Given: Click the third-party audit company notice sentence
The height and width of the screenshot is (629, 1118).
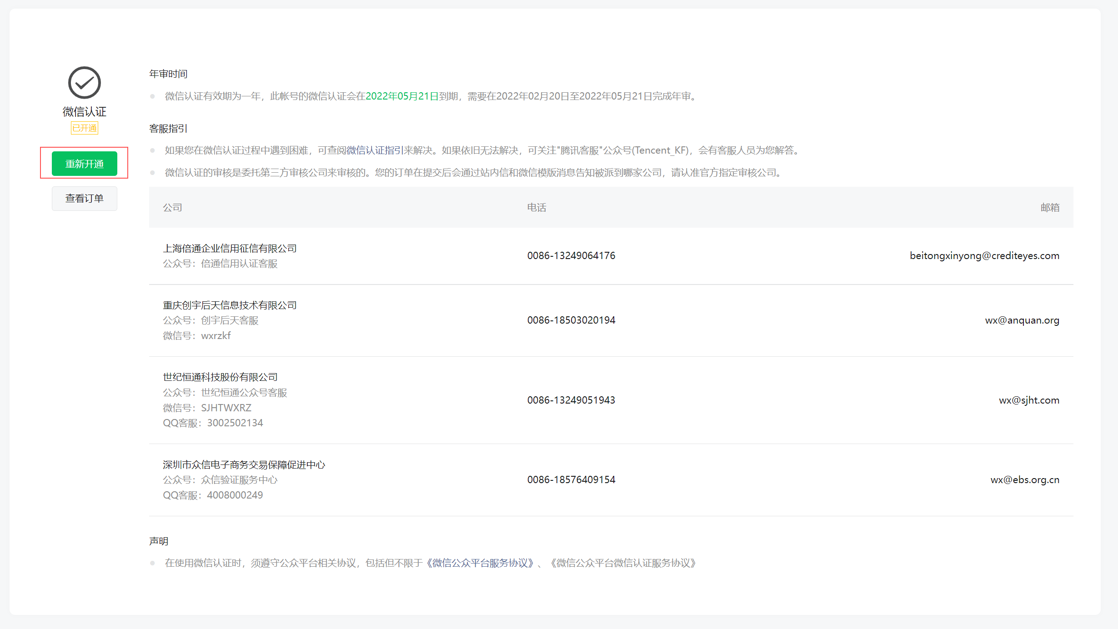Looking at the screenshot, I should (x=475, y=173).
